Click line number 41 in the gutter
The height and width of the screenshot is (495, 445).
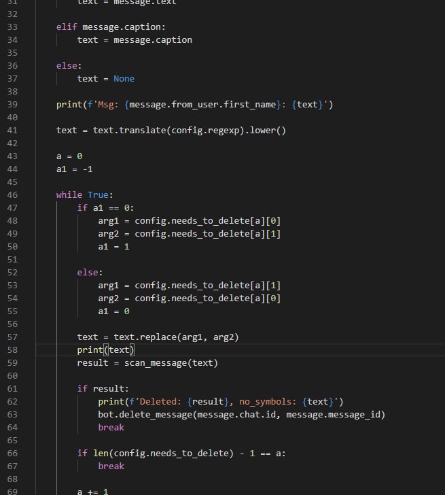(x=12, y=131)
